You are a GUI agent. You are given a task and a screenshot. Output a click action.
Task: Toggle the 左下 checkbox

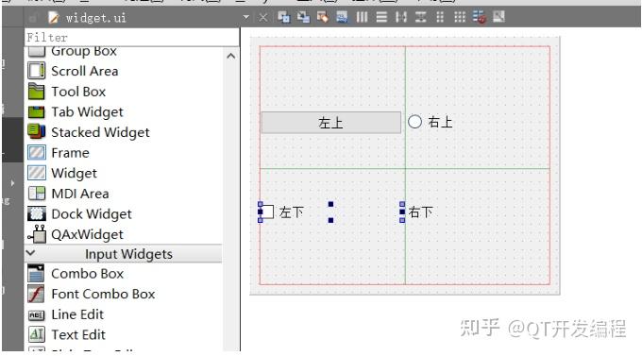266,212
